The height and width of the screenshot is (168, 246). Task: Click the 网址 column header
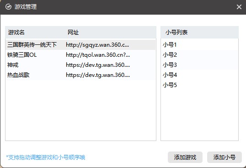73,33
